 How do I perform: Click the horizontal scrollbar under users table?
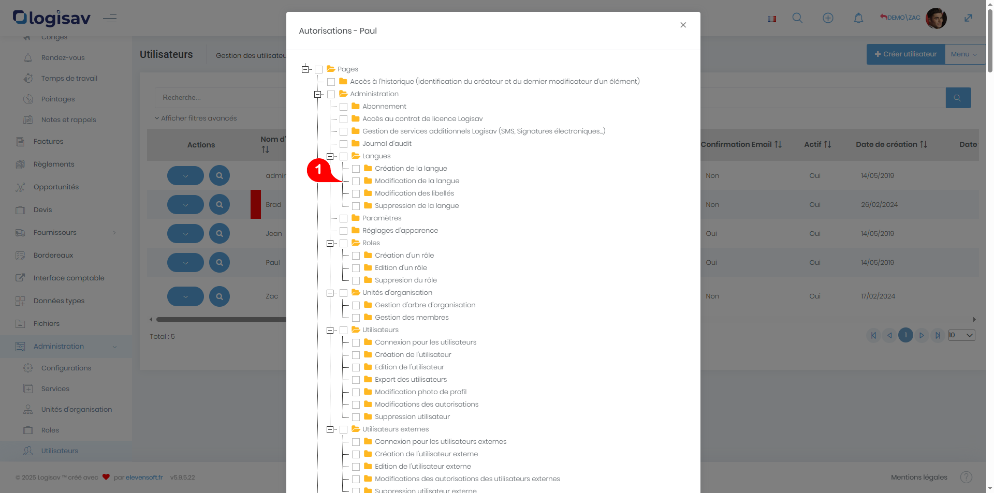[221, 319]
